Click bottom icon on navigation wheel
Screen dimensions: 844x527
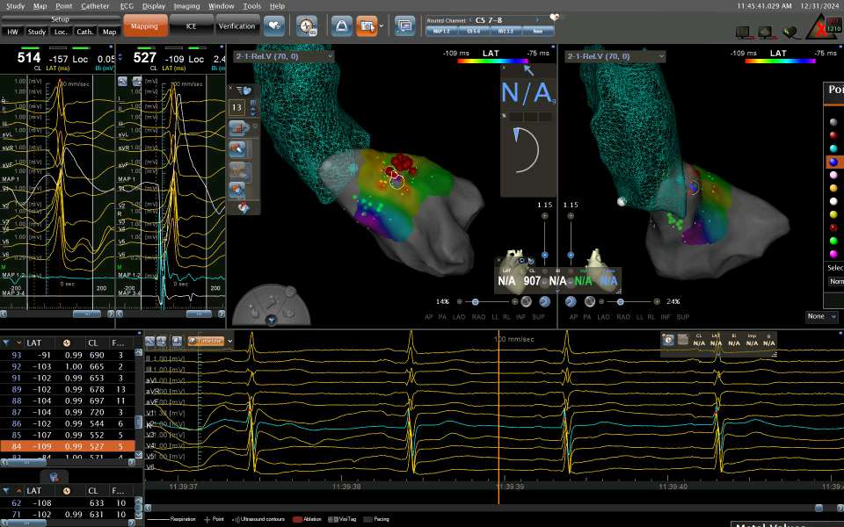click(272, 320)
